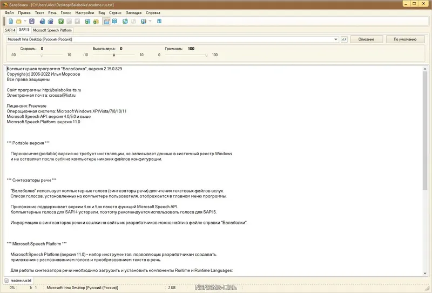Click the bookmark book icon with dropdown
Viewport: 432px width, 293px height.
point(143,21)
